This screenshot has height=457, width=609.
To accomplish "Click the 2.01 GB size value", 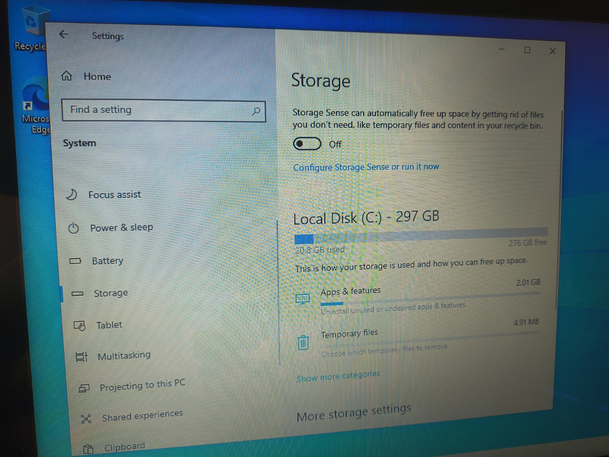I will click(x=528, y=283).
